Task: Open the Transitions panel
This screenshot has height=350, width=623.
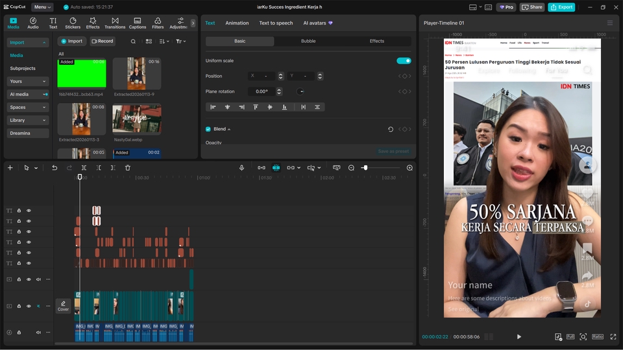Action: [115, 23]
